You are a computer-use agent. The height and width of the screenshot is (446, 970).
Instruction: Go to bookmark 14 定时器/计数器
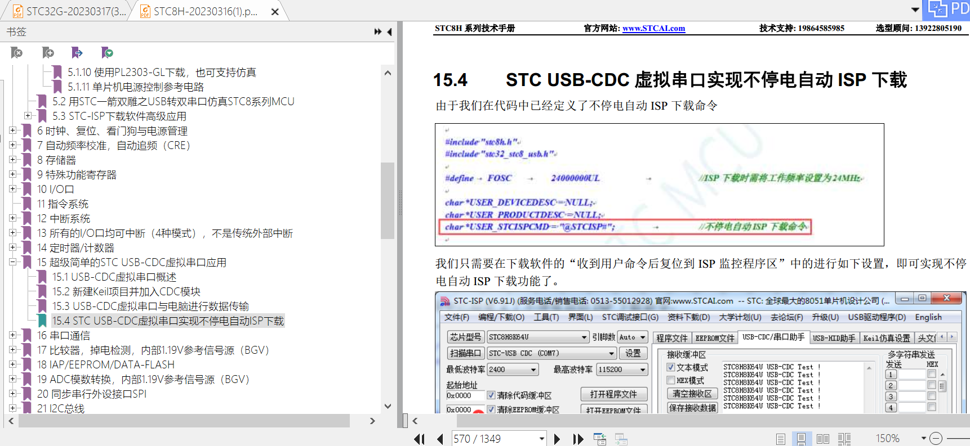coord(75,247)
